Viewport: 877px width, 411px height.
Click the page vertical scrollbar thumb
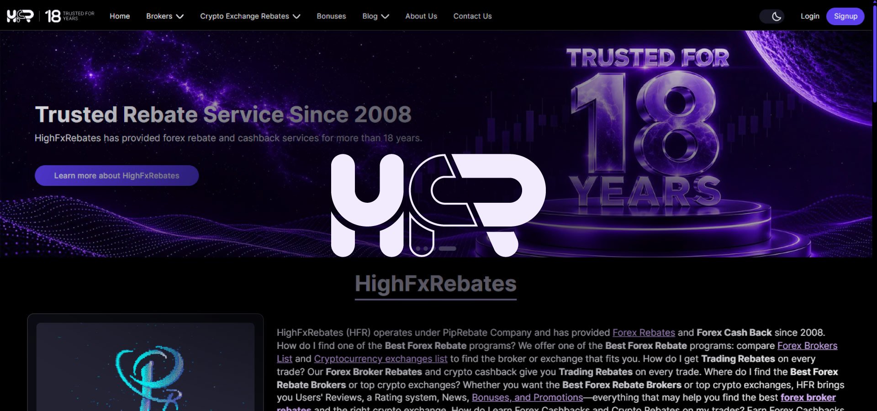[874, 55]
